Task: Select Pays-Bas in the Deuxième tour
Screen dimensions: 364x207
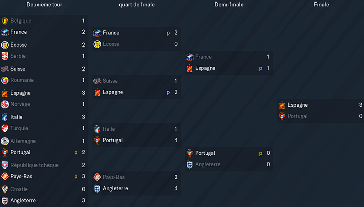Action: coord(21,176)
